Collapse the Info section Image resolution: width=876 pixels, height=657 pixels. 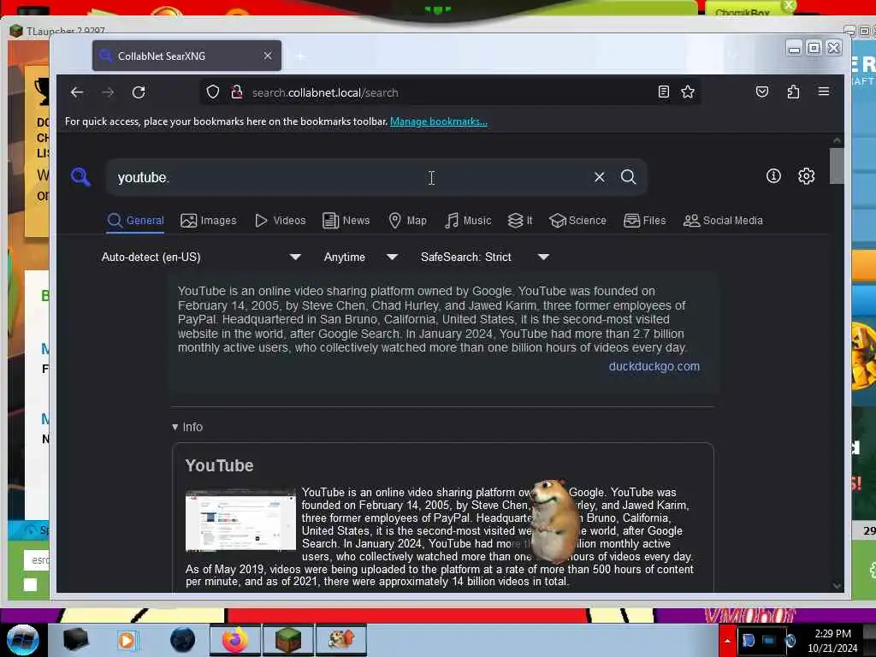[x=187, y=427]
